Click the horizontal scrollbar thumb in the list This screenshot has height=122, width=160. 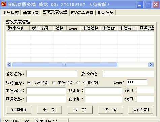65,65
